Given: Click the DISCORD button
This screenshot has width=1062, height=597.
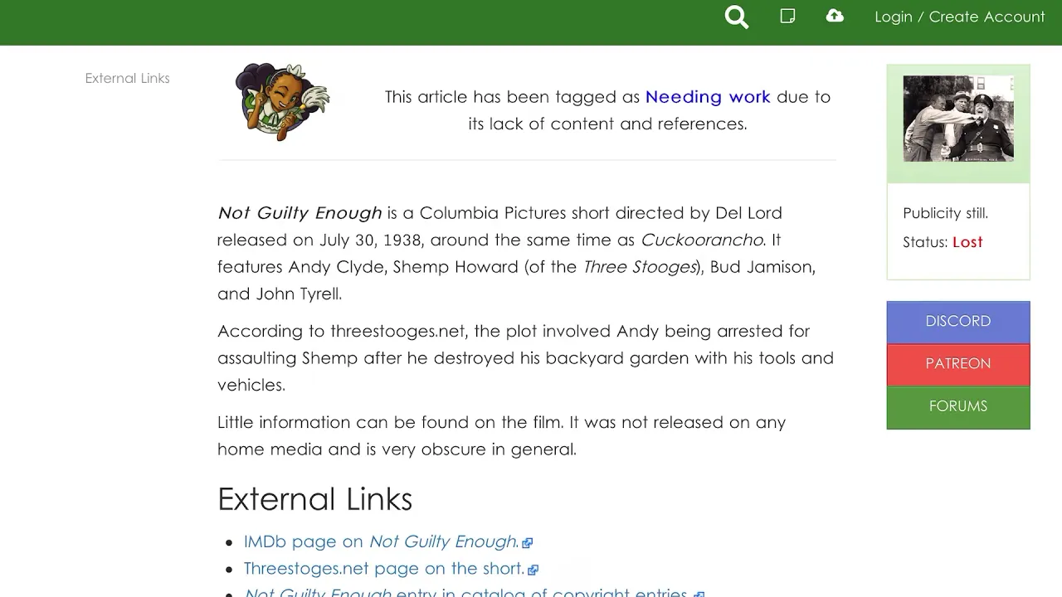Looking at the screenshot, I should [958, 322].
